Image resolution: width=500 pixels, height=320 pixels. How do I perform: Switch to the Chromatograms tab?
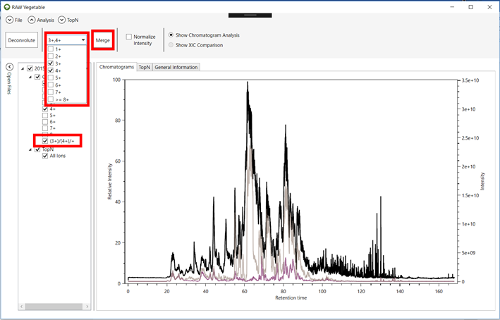click(x=116, y=67)
